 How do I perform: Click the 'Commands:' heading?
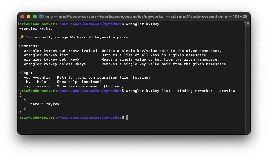click(x=30, y=46)
